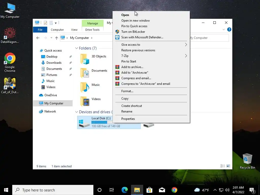Collapse the Folders (7) group
The width and height of the screenshot is (260, 195).
[76, 48]
